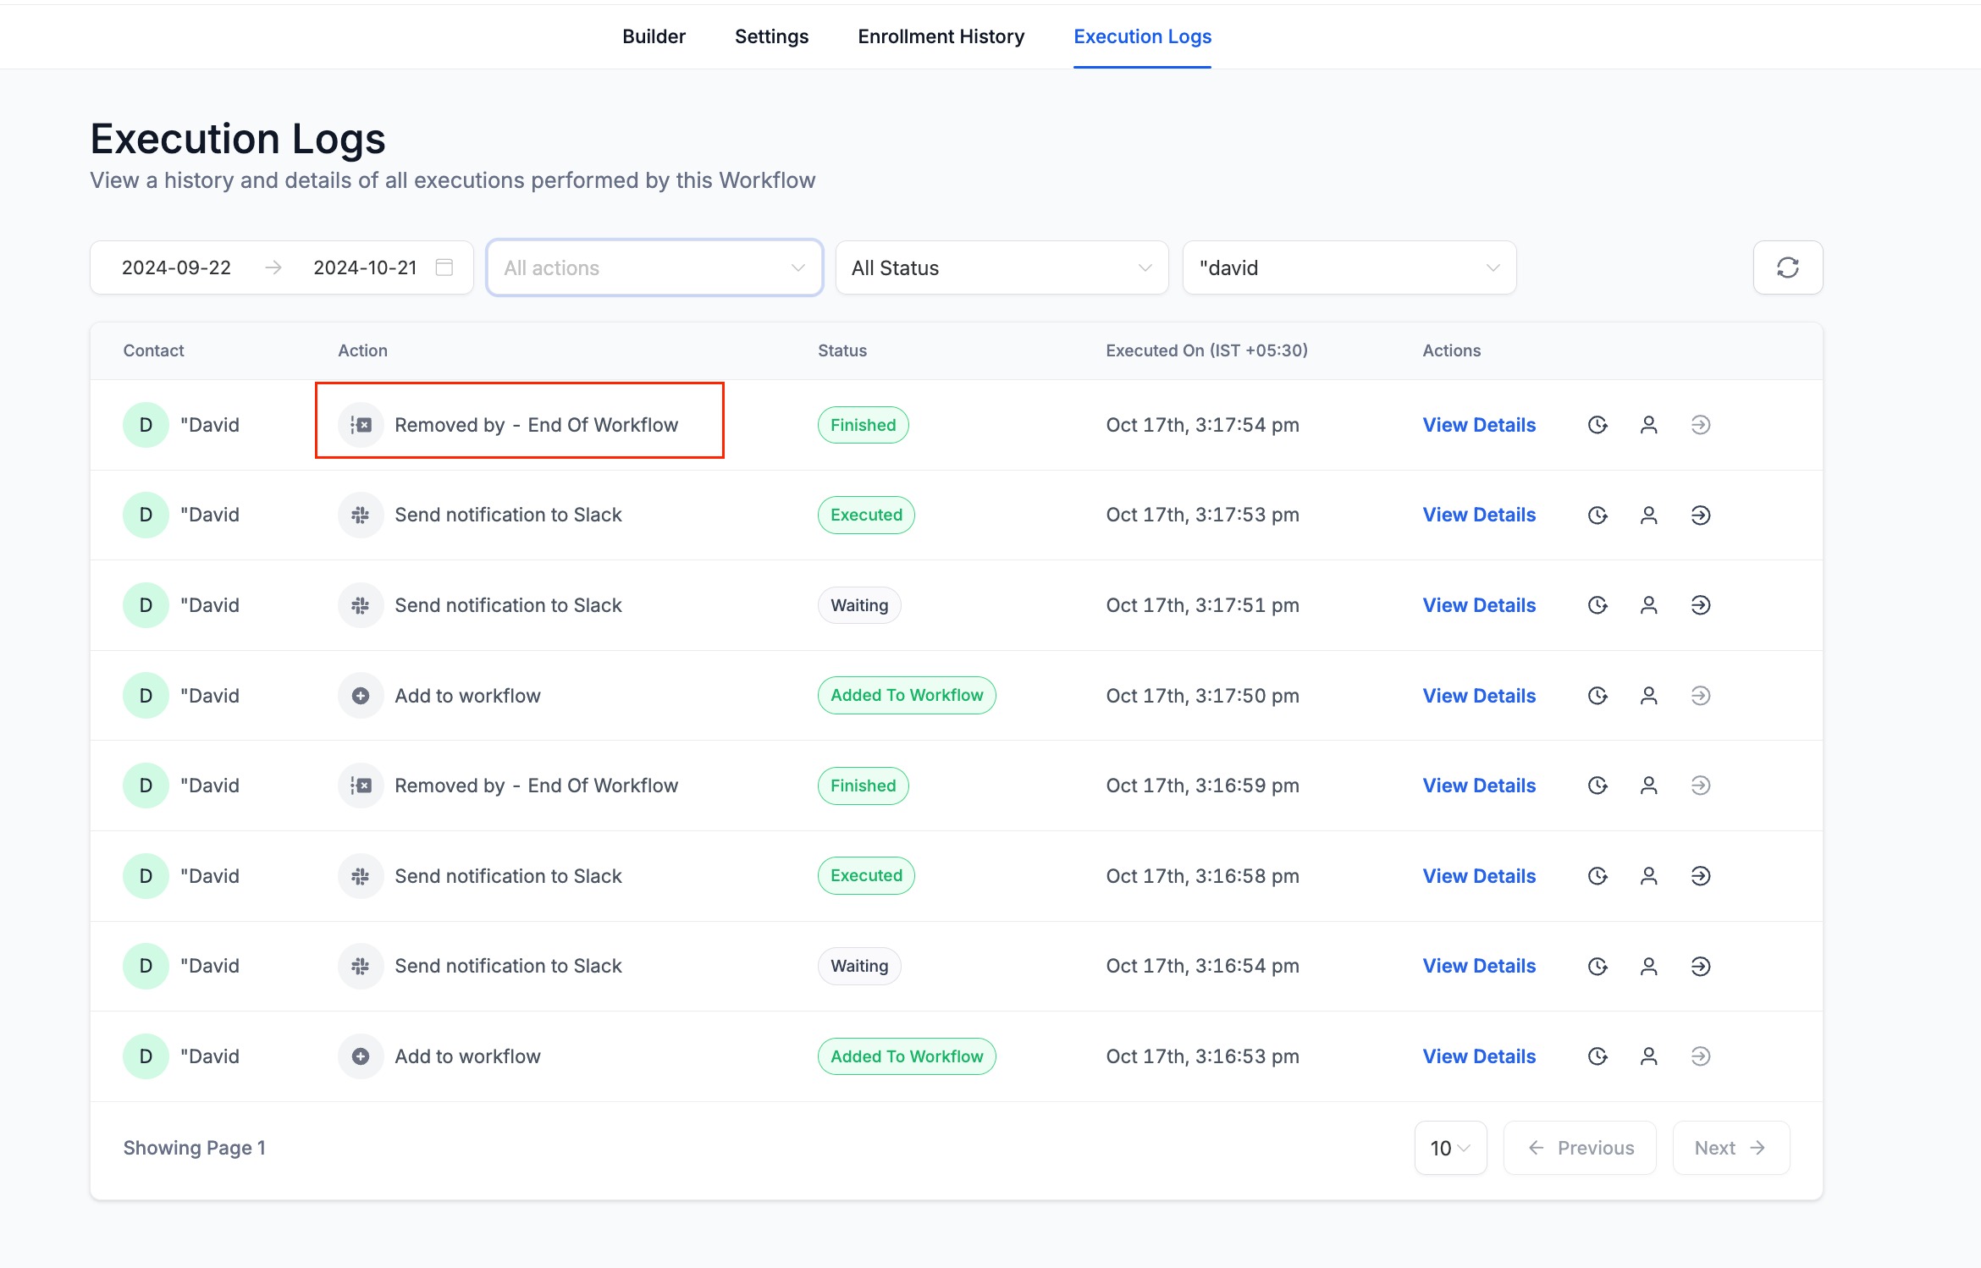This screenshot has width=1981, height=1268.
Task: Open the "david contact filter dropdown
Action: [x=1348, y=267]
